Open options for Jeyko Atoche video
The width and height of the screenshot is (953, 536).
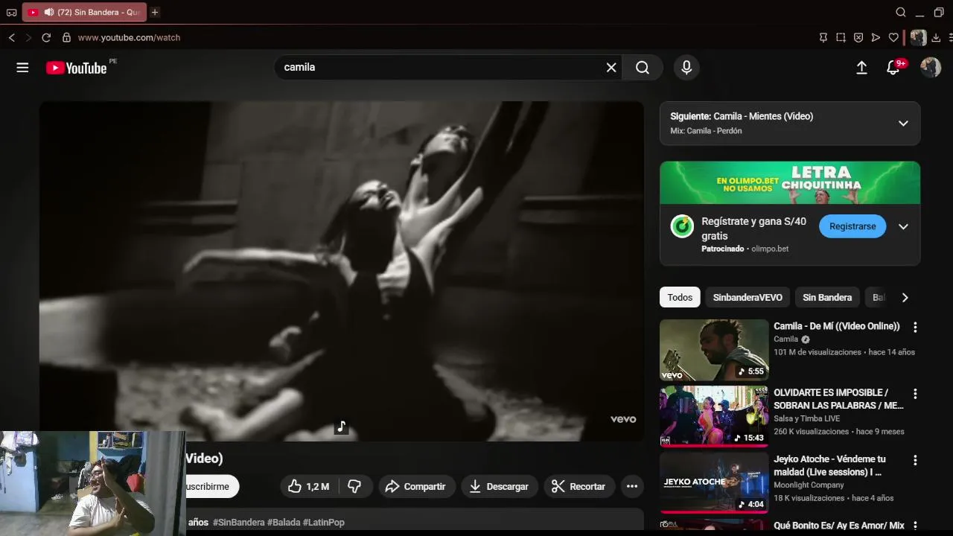pyautogui.click(x=915, y=459)
